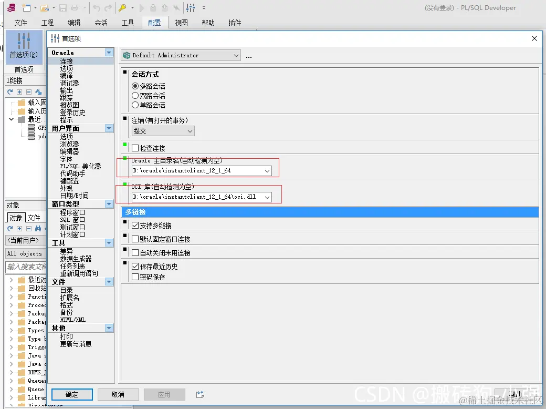Click the Preferences sliders icon in quick toolbar
Viewport: 546px width, 409px height.
point(191,8)
